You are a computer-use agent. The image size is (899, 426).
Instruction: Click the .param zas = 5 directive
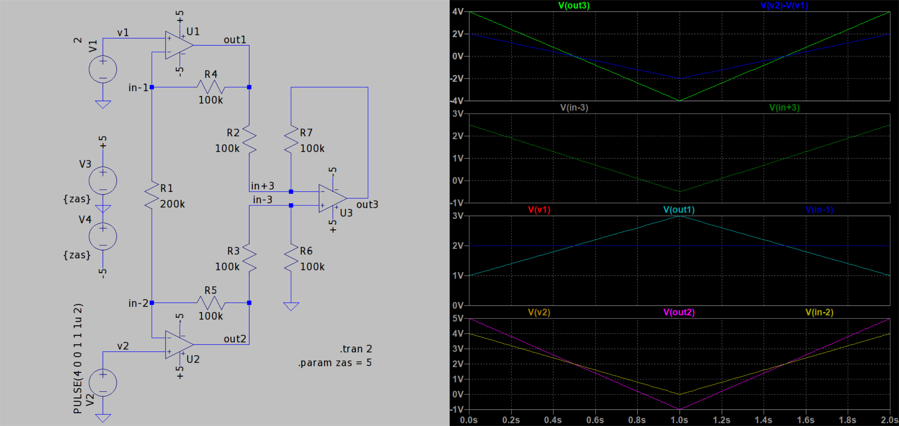tap(335, 363)
